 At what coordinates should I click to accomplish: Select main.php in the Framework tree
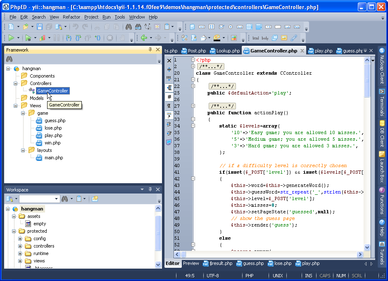54,158
